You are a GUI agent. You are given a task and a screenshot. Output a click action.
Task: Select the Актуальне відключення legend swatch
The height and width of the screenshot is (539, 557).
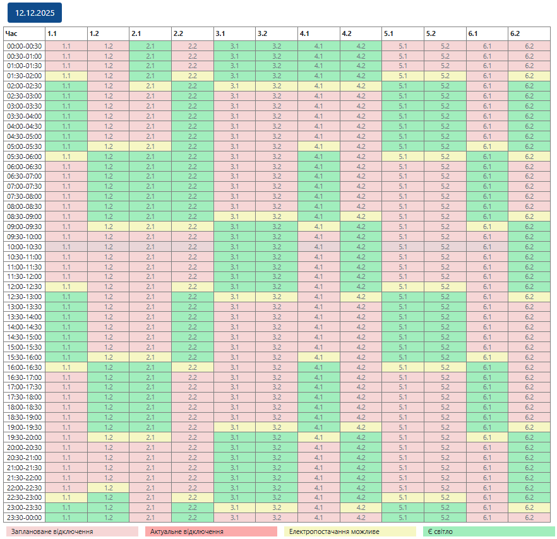point(211,531)
